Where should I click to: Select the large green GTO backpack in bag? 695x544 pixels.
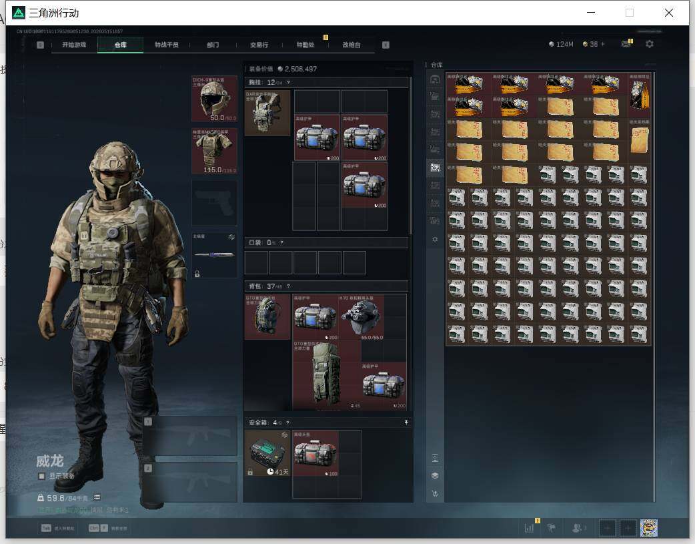(326, 375)
